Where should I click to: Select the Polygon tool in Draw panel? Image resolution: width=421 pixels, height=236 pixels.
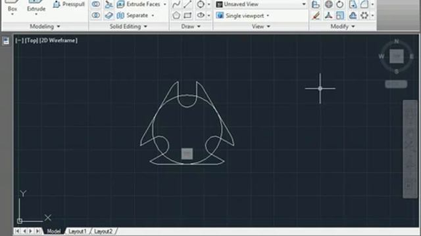[176, 16]
